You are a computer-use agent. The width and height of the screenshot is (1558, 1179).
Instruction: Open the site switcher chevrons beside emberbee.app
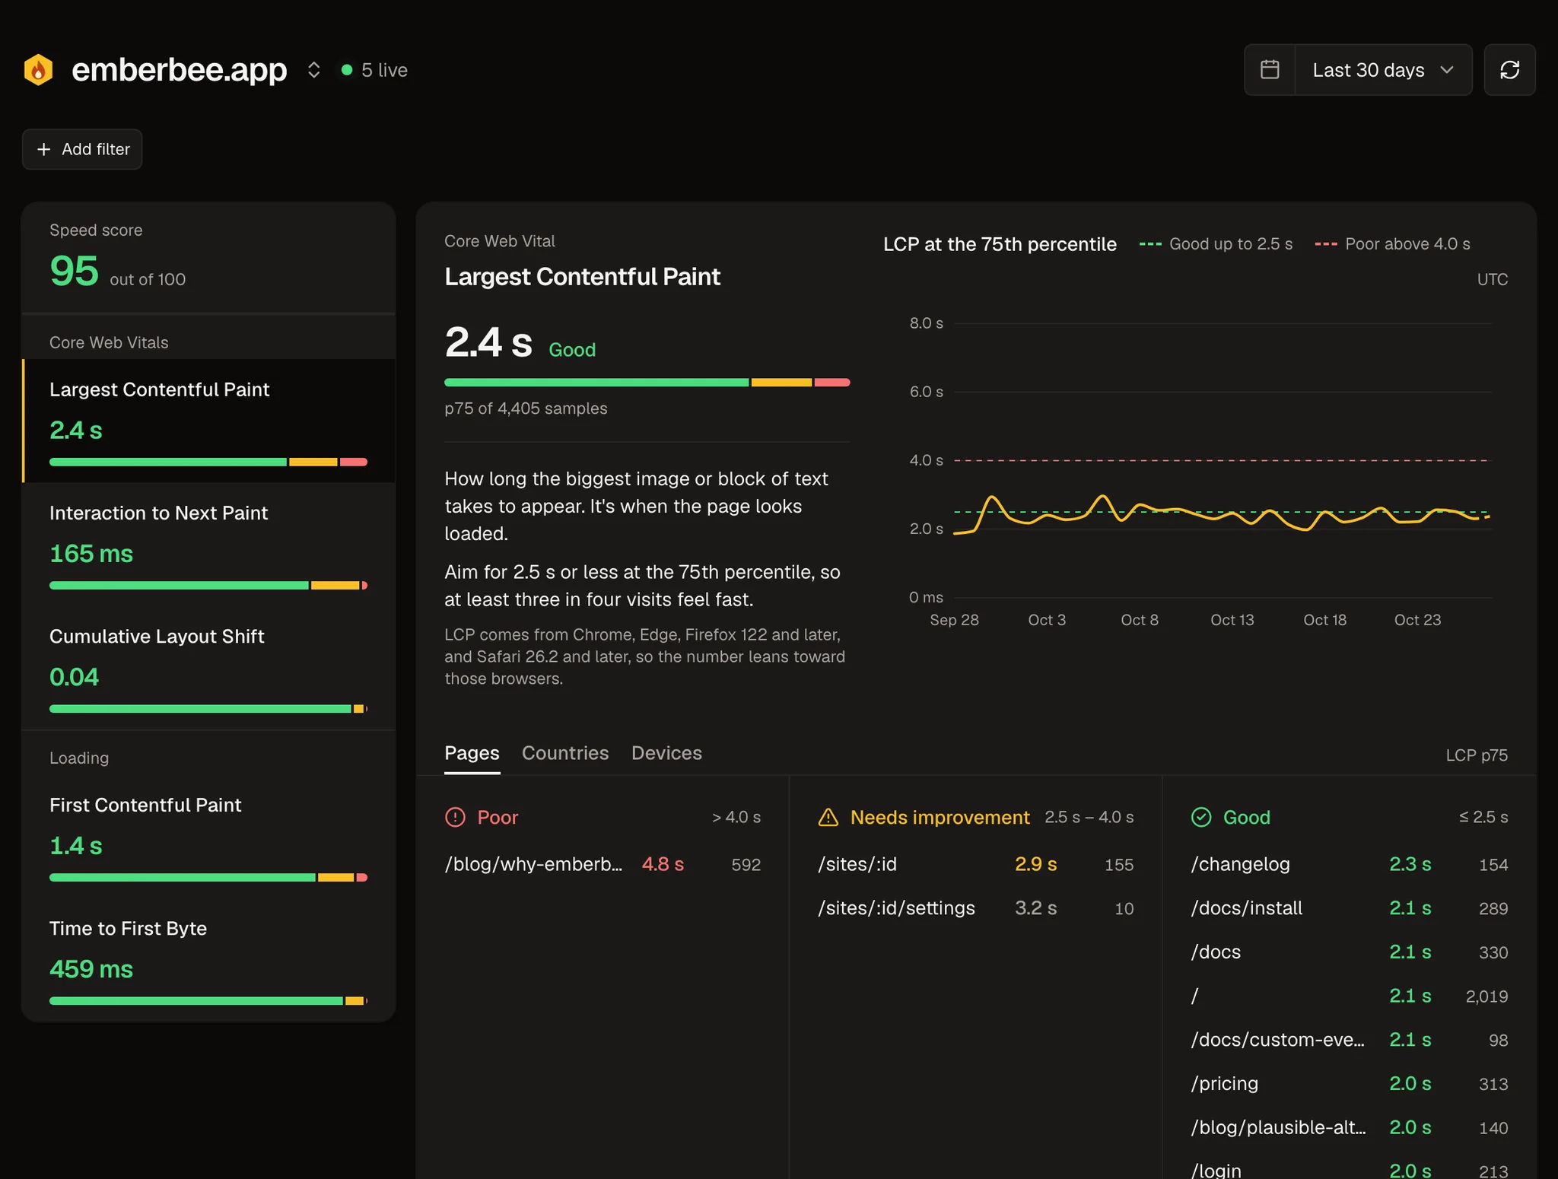pos(313,70)
